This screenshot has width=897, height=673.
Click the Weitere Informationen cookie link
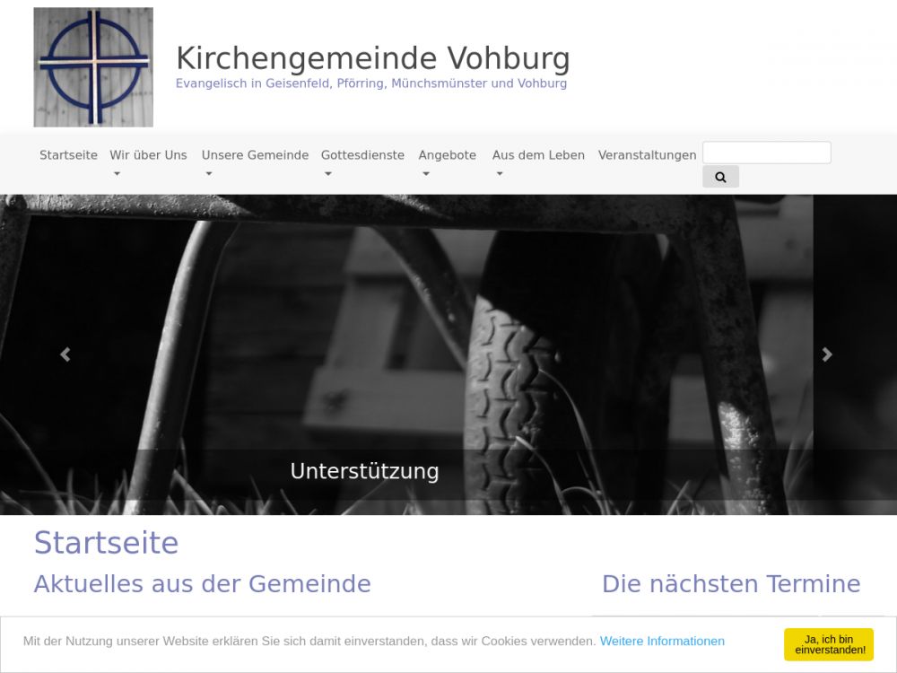662,641
